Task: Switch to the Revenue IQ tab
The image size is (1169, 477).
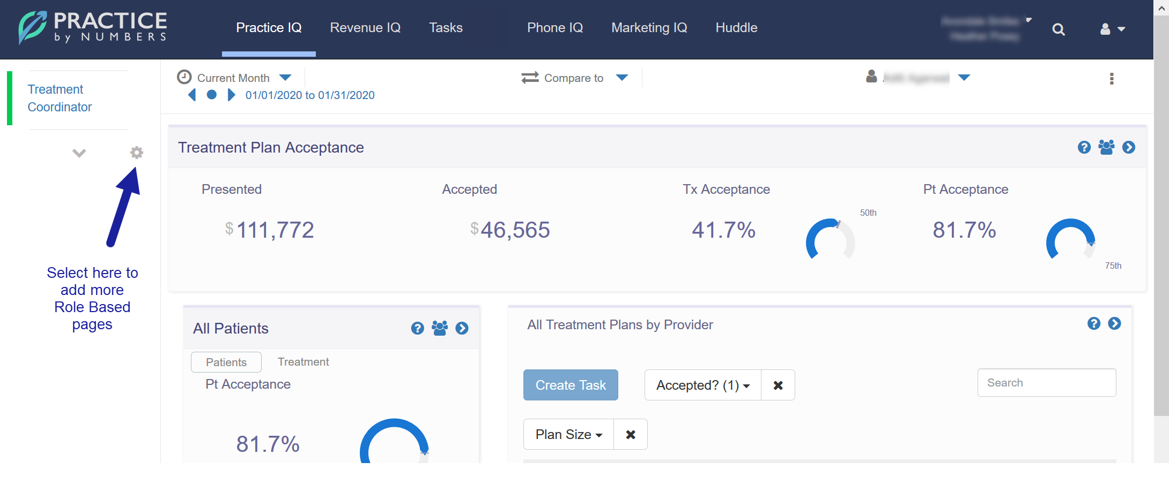Action: 365,28
